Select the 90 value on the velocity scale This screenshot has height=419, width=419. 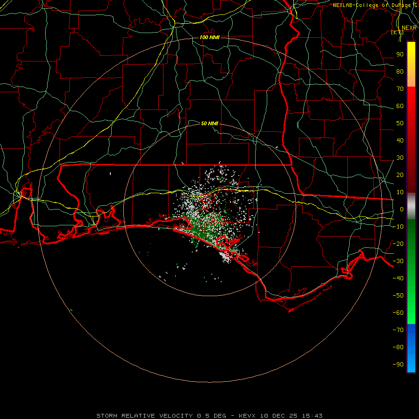point(400,54)
